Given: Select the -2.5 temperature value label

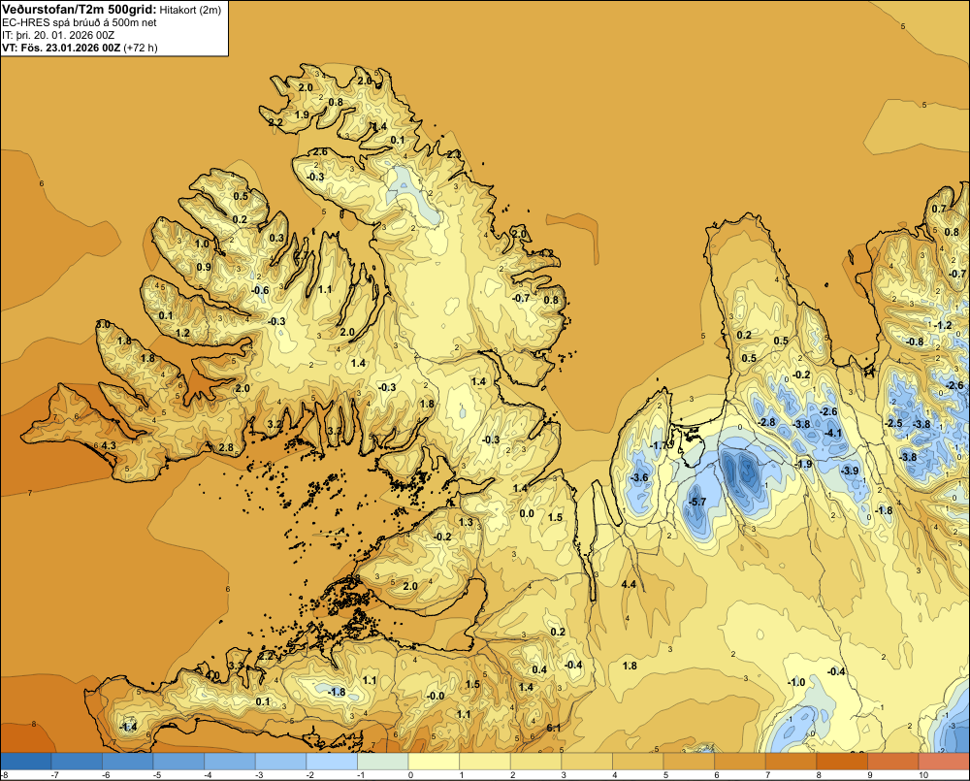Looking at the screenshot, I should [894, 423].
